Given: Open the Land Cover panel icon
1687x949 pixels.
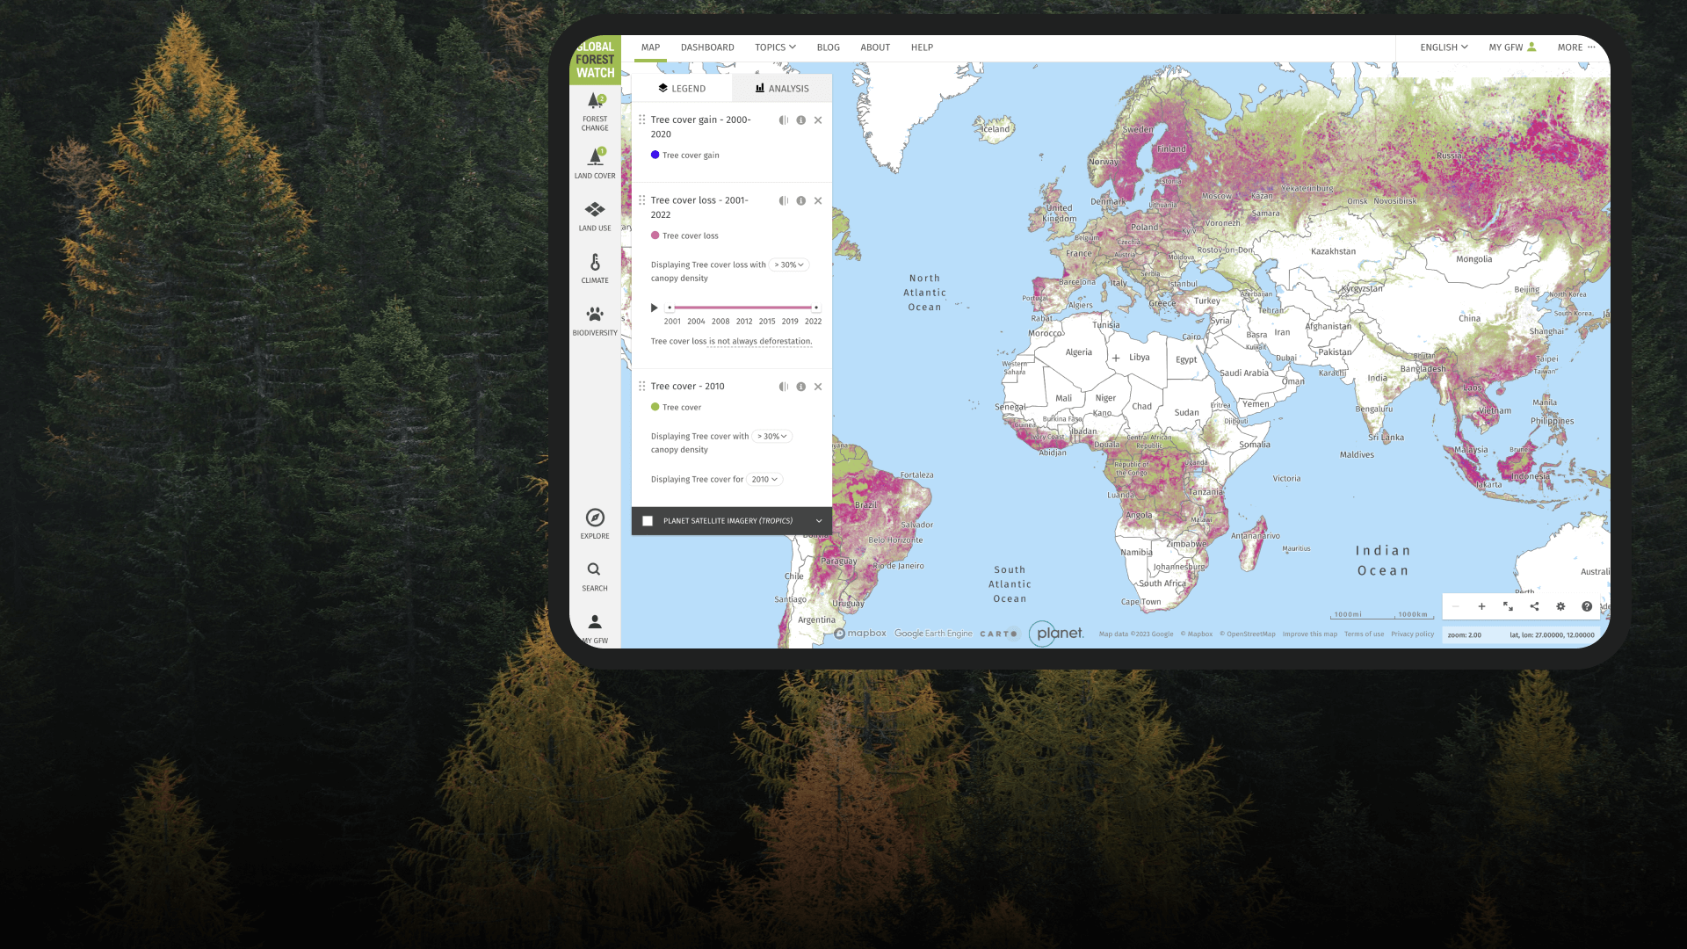Looking at the screenshot, I should (x=595, y=158).
